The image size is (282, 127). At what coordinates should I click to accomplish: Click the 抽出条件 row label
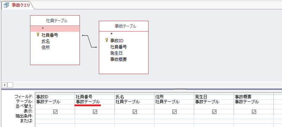coord(24,116)
